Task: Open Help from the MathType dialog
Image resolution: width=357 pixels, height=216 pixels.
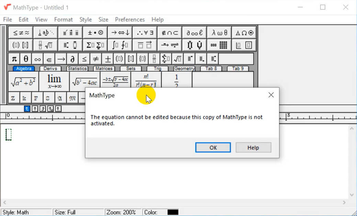Action: (x=253, y=147)
